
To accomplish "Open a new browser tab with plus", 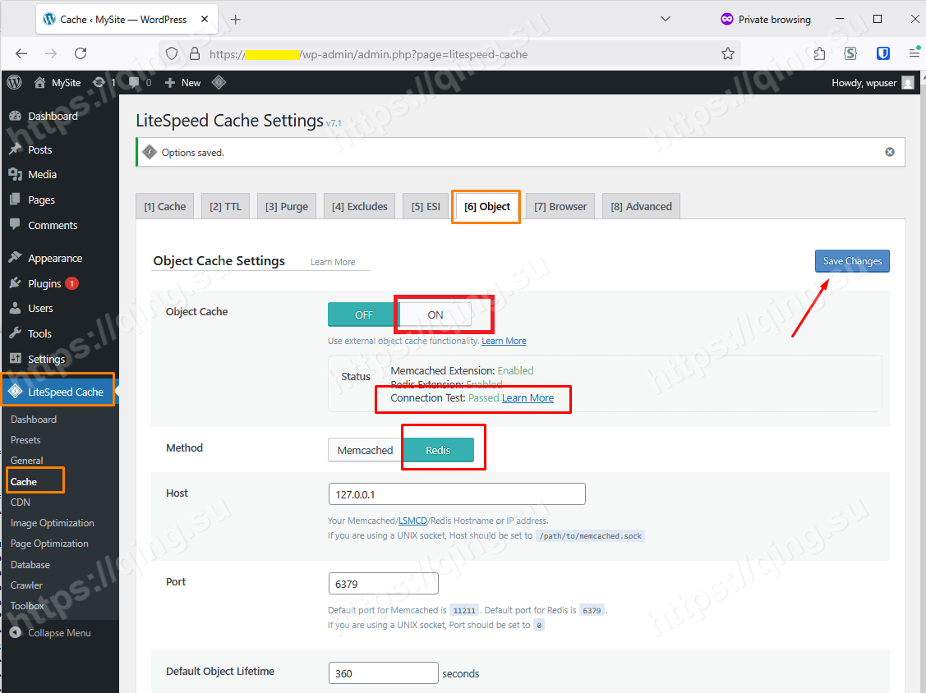I will pos(236,20).
